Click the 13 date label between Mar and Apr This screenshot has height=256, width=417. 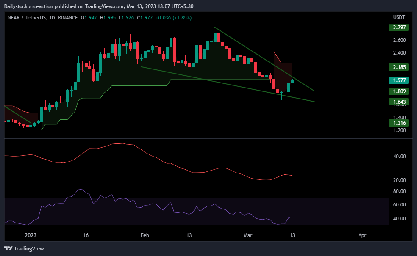coord(292,235)
